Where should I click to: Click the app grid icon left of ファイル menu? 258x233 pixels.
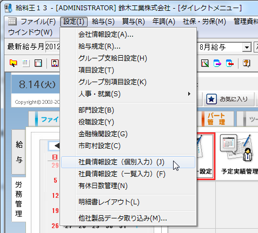pyautogui.click(x=12, y=22)
